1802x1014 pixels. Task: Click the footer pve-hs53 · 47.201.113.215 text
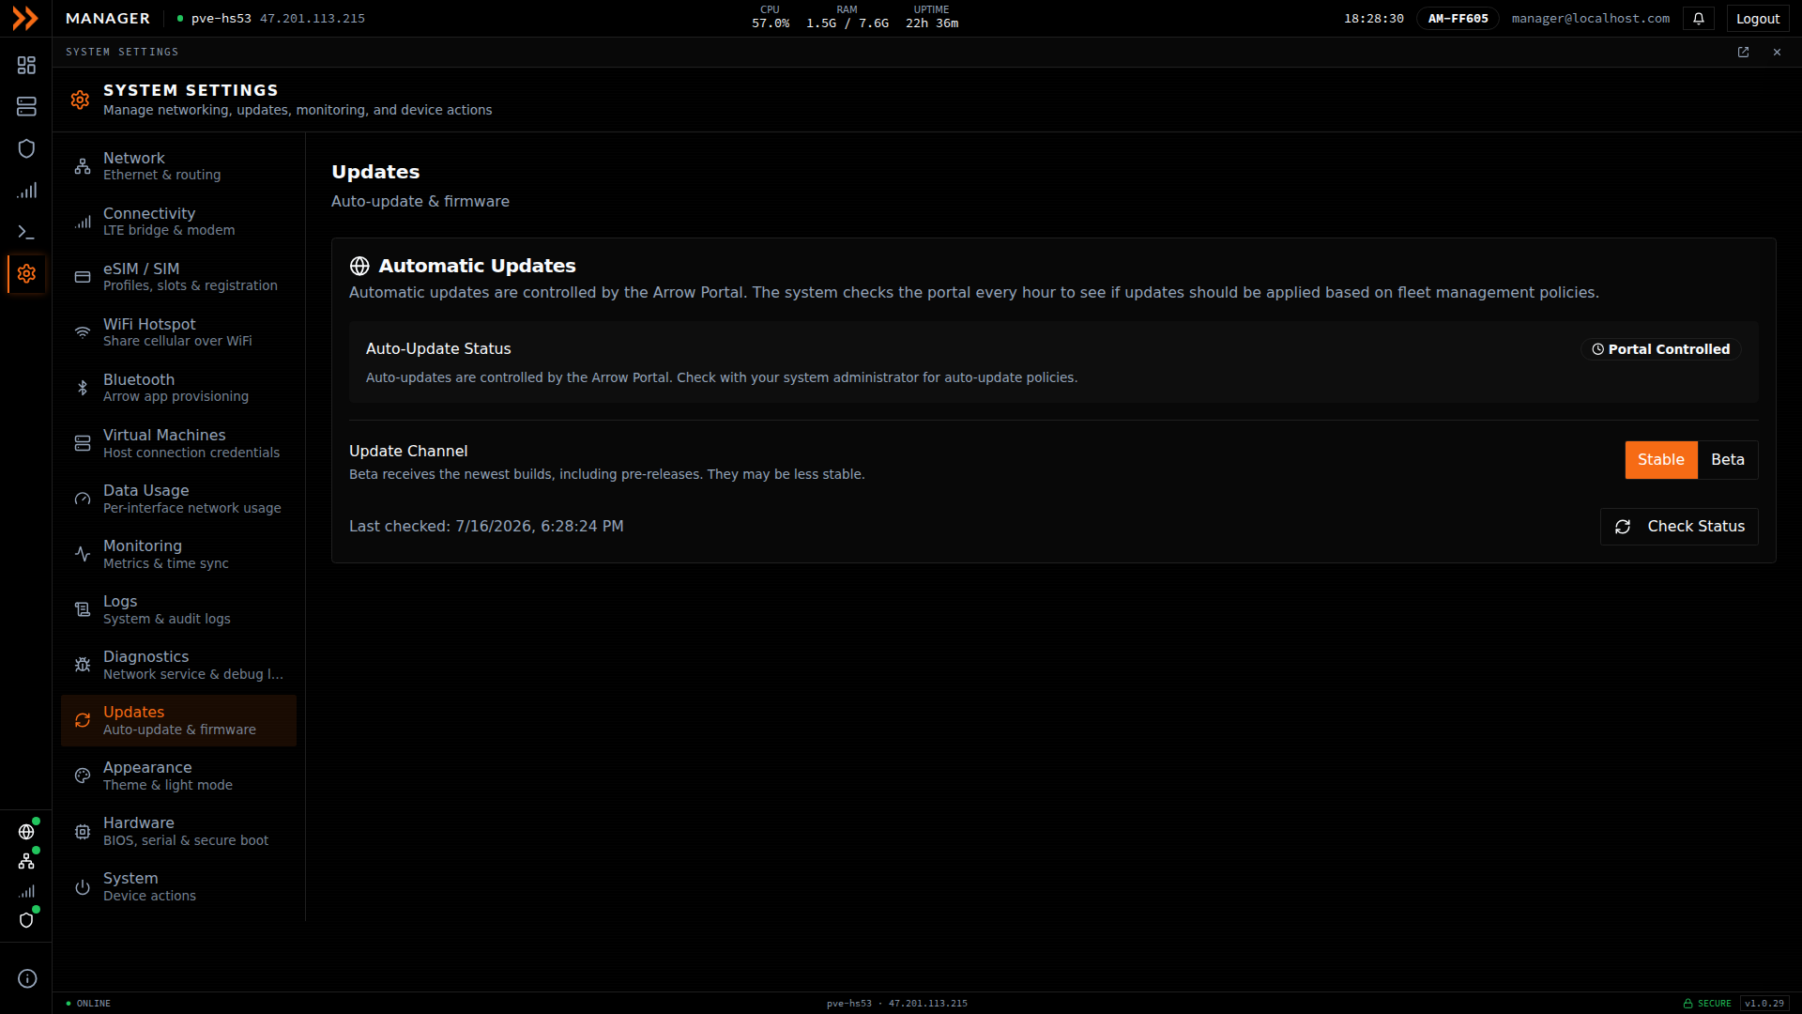[x=897, y=1004]
